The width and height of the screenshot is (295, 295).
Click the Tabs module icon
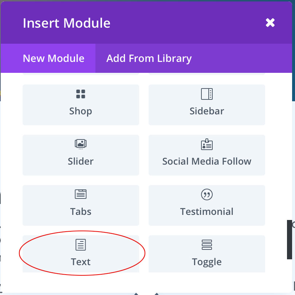[x=80, y=194]
